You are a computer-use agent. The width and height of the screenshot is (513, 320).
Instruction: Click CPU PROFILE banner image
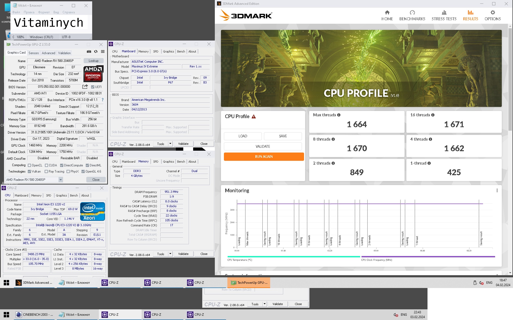point(361,68)
